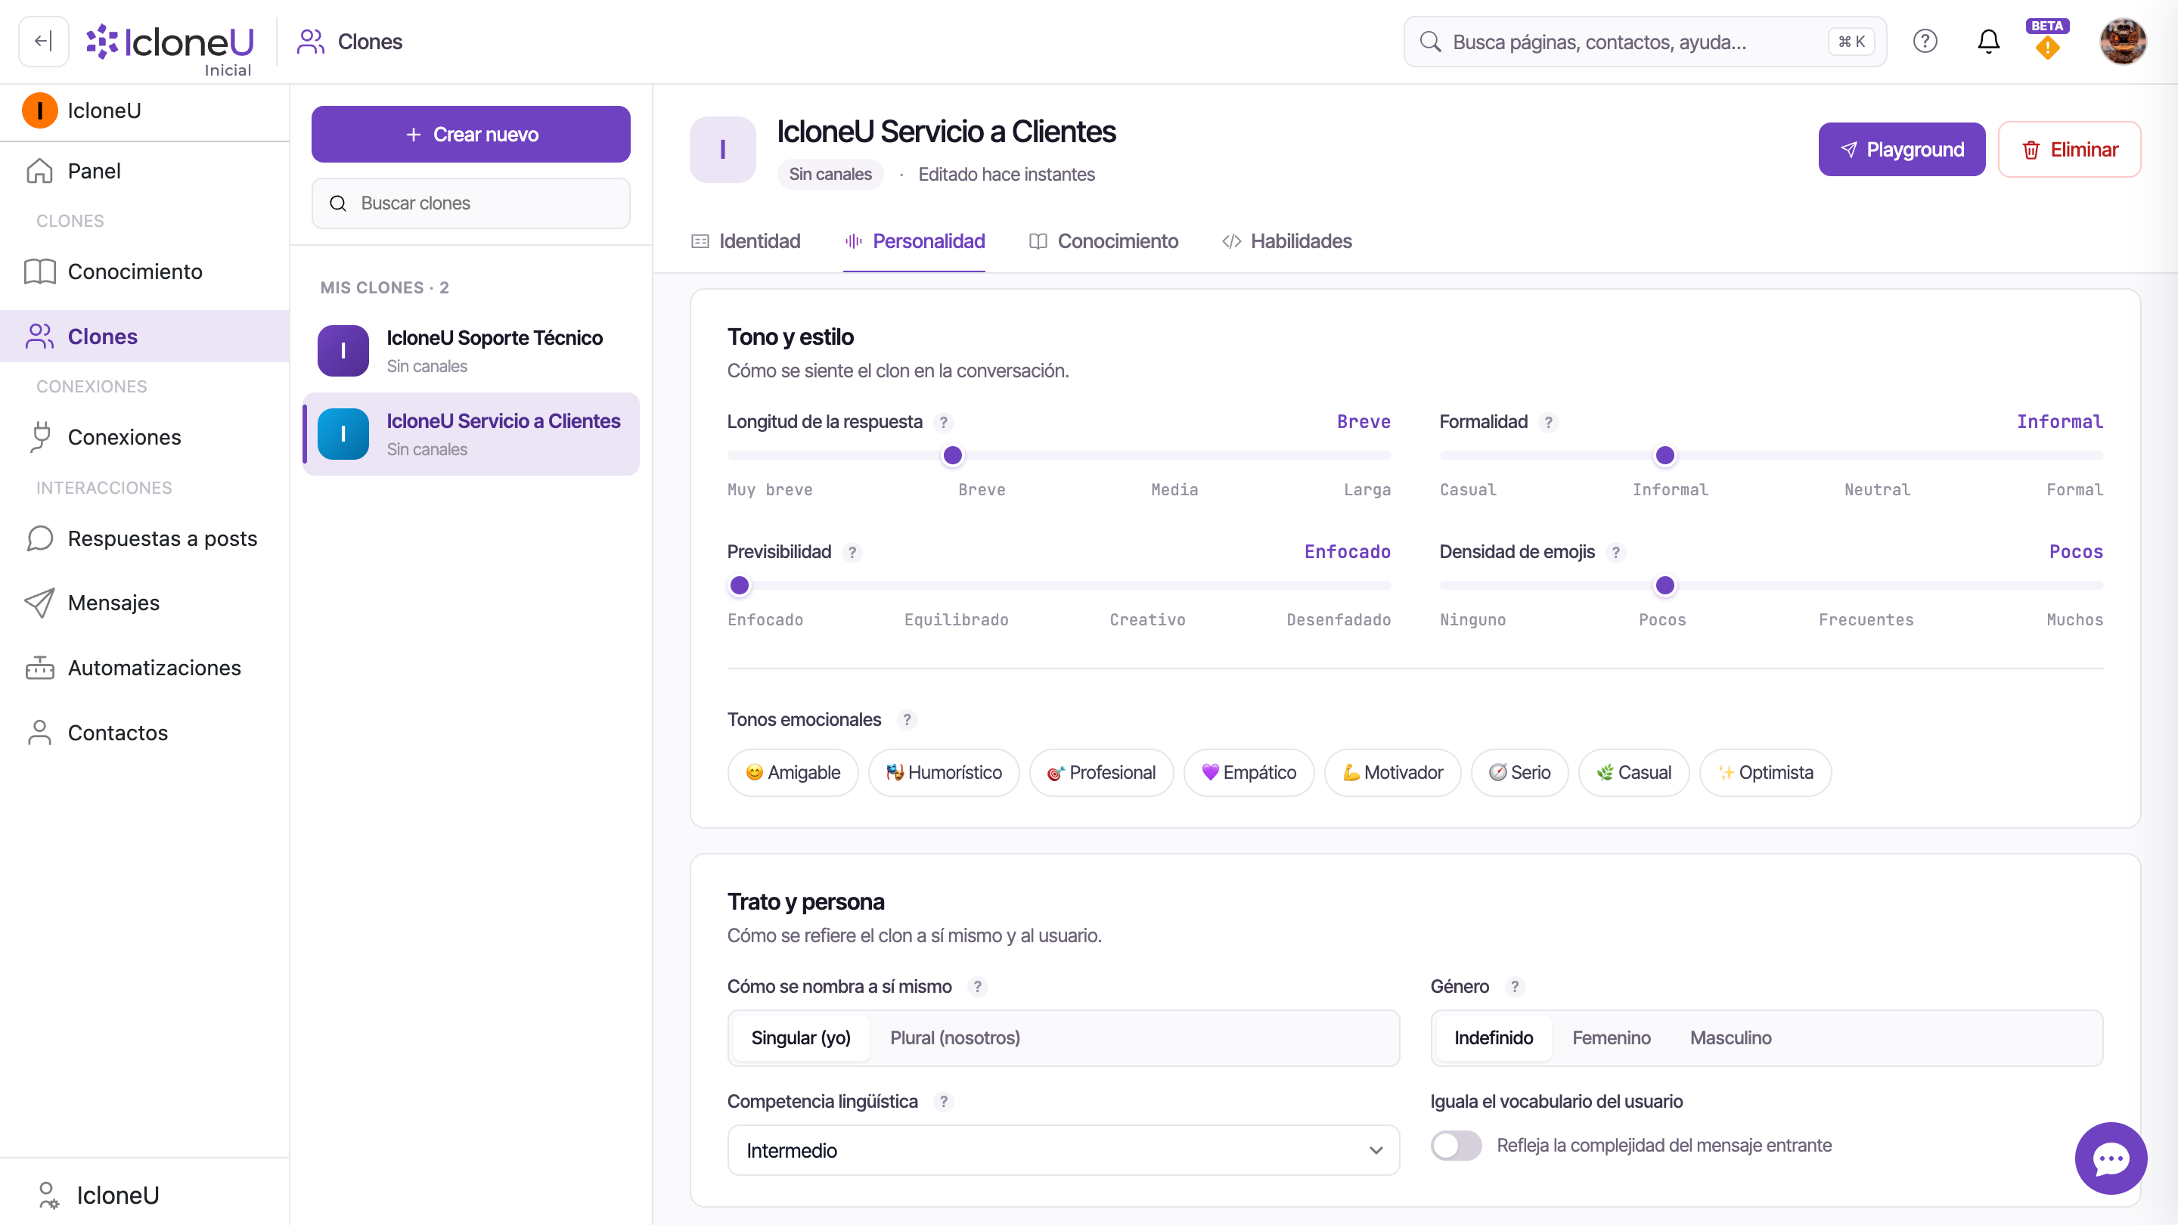Click the Eliminar button
This screenshot has height=1225, width=2178.
2069,150
